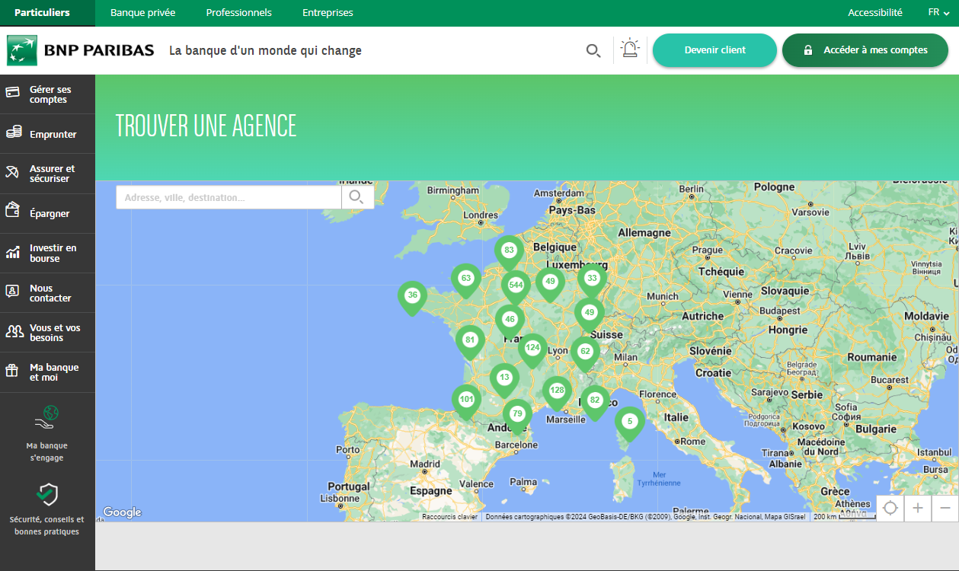The height and width of the screenshot is (571, 959).
Task: Open the Accessibilité link
Action: 874,13
